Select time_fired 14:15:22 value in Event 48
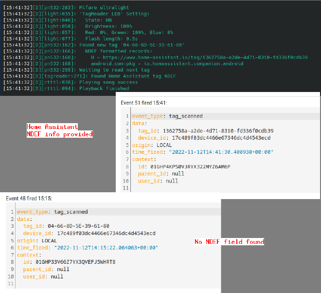321x293 pixels. coord(106,248)
